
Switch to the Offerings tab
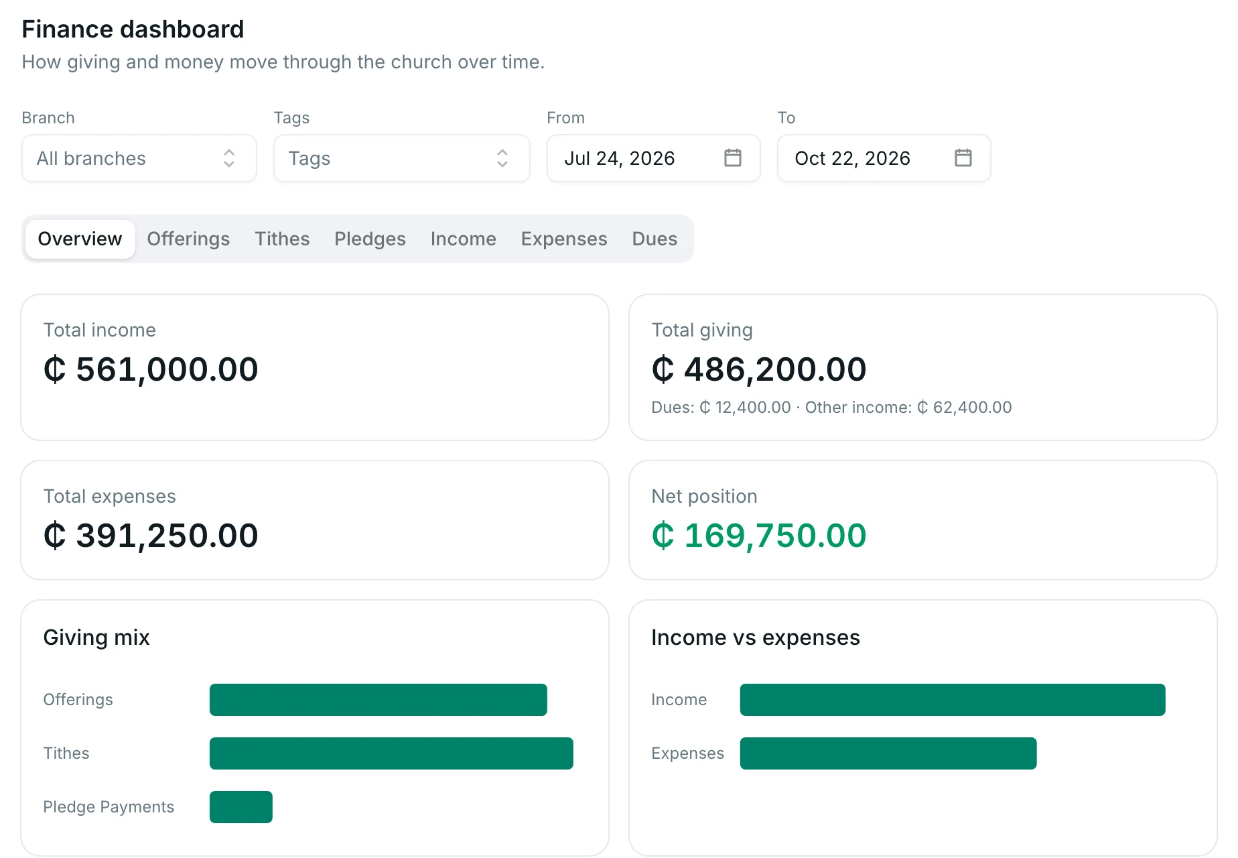188,239
